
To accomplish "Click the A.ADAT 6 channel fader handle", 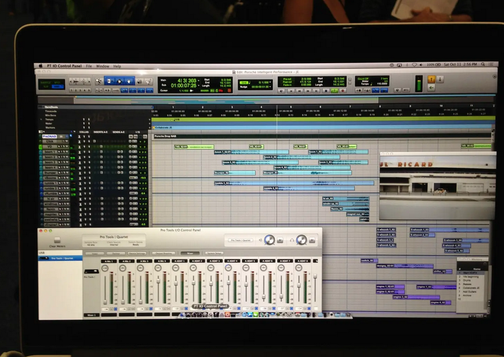I will point(264,297).
